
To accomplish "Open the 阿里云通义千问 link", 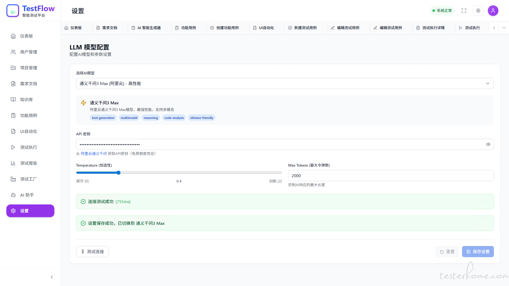I will 94,154.
